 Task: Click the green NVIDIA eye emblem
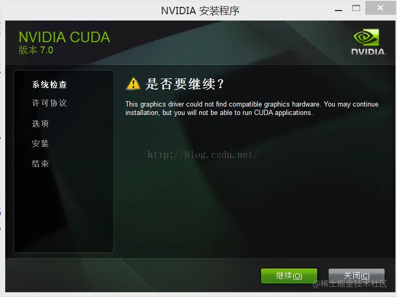tap(366, 37)
